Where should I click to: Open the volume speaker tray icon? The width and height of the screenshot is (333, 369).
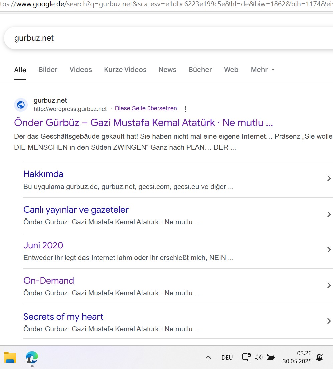258,357
